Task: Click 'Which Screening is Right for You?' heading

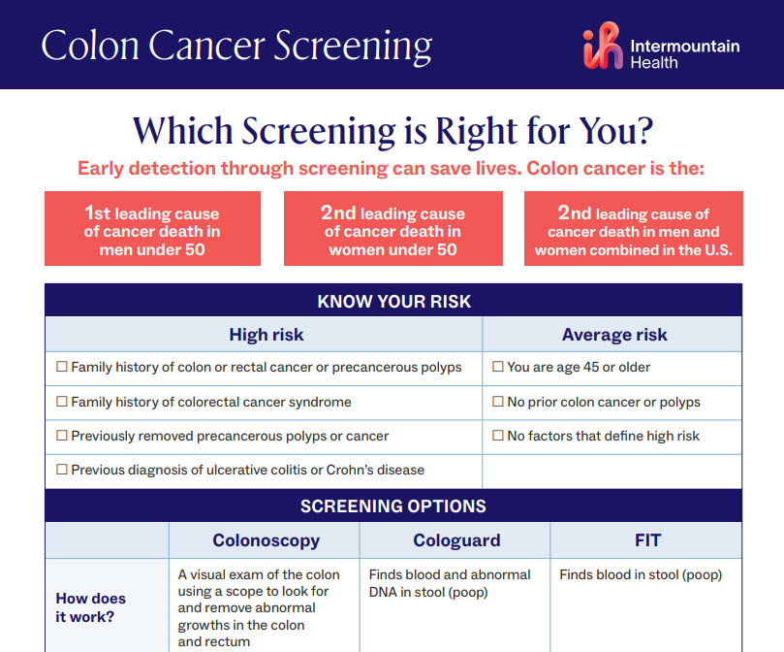Action: point(392,129)
